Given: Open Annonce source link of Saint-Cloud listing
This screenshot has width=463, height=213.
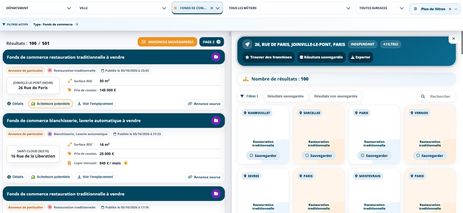Looking at the screenshot, I should [204, 177].
